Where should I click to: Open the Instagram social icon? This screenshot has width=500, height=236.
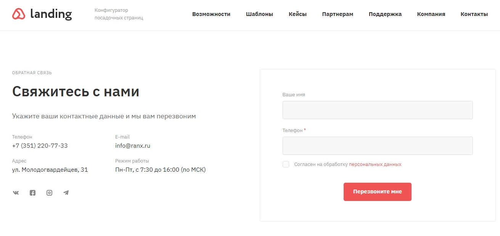(x=49, y=193)
